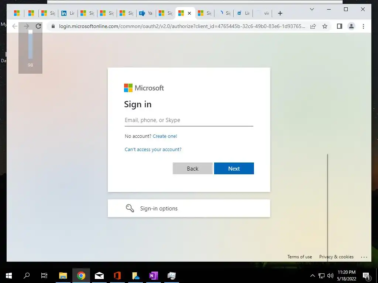Minimize the Chrome window
This screenshot has height=283, width=378.
click(x=329, y=9)
